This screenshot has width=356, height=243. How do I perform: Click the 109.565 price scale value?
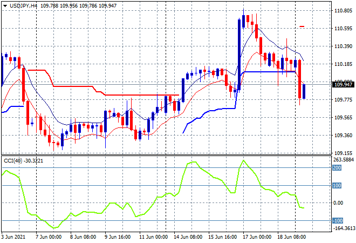coord(343,118)
